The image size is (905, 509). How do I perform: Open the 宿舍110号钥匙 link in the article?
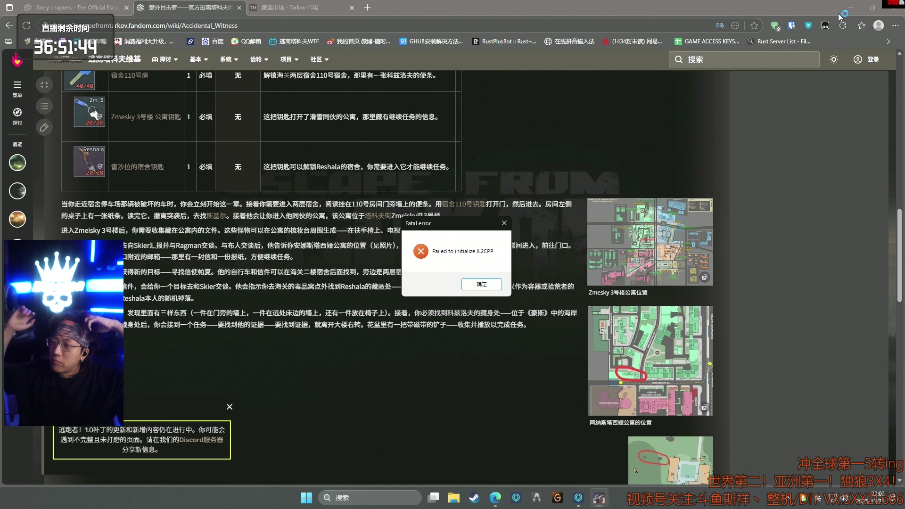[462, 204]
